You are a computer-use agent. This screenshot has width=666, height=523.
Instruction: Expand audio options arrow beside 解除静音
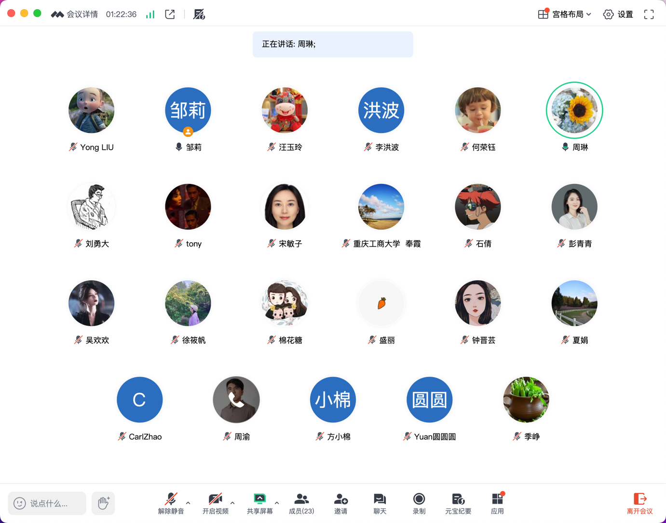[x=188, y=503]
